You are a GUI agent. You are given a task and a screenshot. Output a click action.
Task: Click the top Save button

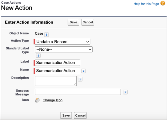pyautogui.click(x=74, y=22)
